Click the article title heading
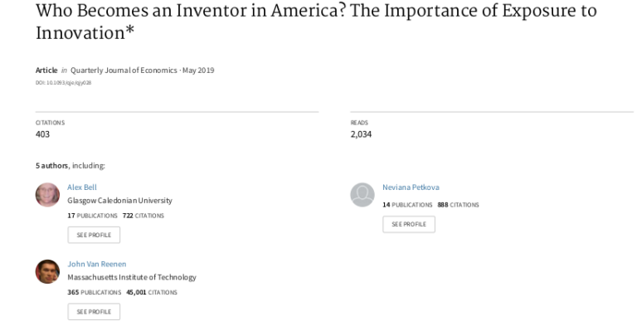This screenshot has width=637, height=331. pyautogui.click(x=316, y=22)
